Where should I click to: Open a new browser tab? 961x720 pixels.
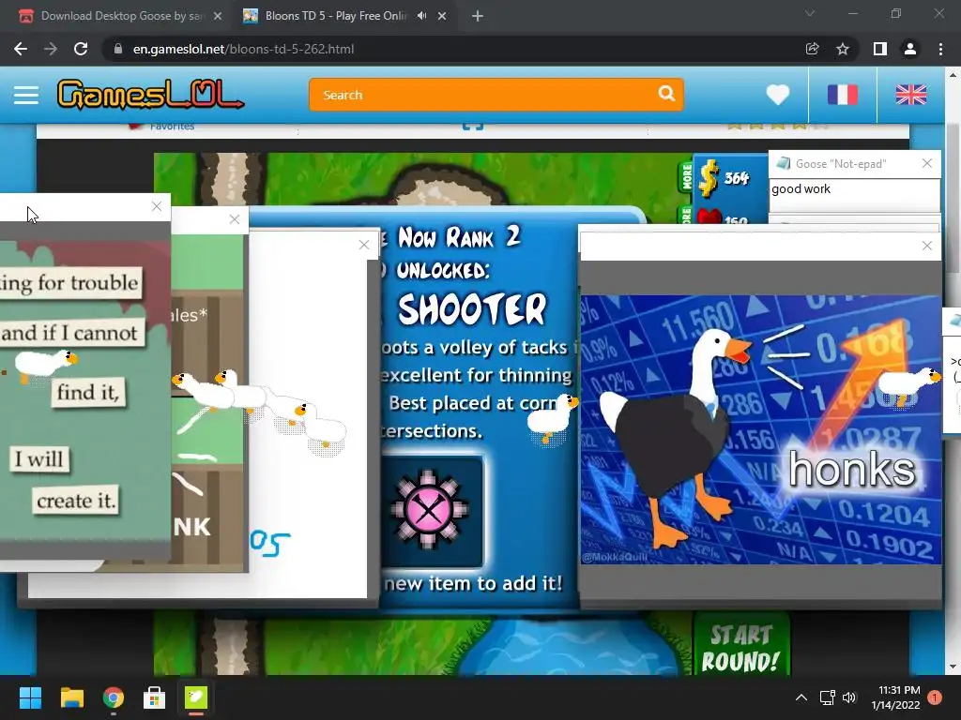click(478, 16)
